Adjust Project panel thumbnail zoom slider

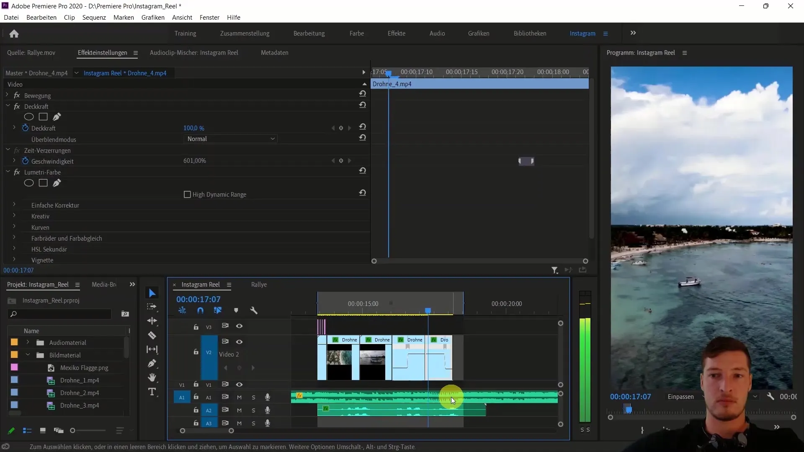(73, 430)
